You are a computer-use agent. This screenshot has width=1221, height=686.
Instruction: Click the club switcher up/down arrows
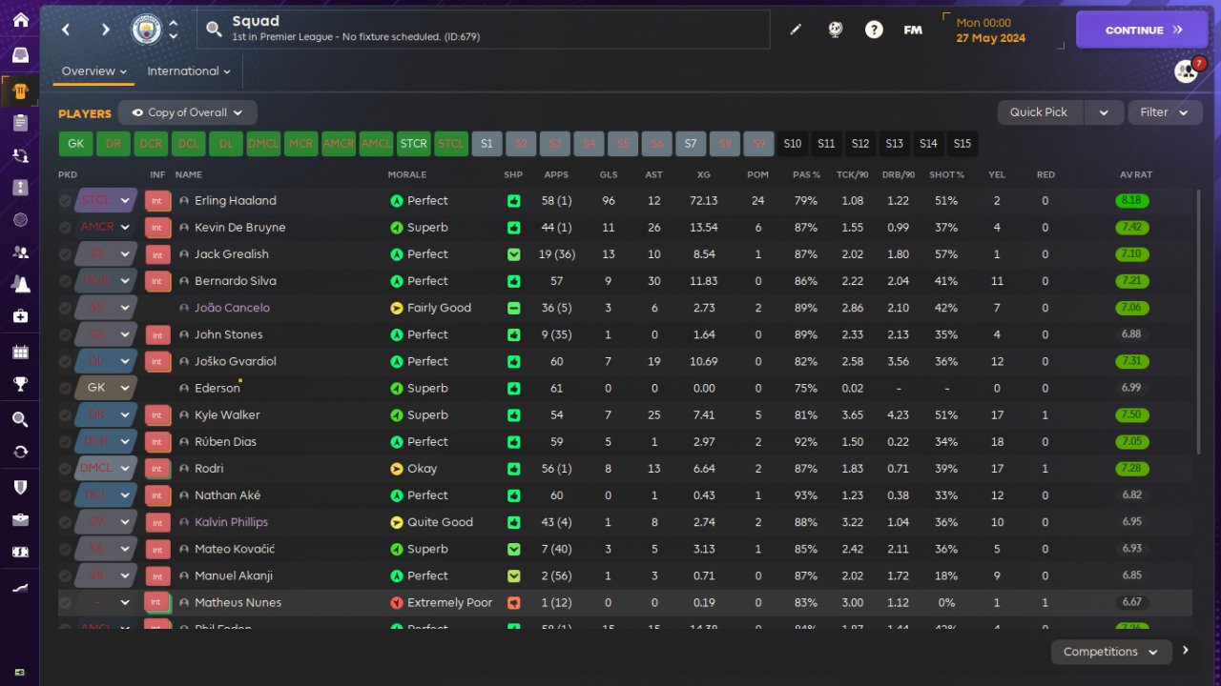(174, 30)
